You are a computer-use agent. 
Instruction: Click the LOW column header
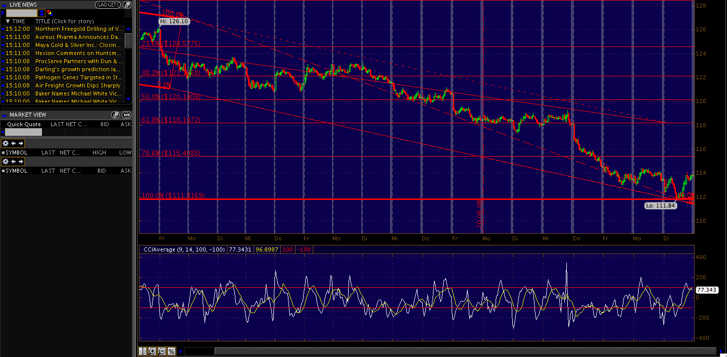pos(125,152)
